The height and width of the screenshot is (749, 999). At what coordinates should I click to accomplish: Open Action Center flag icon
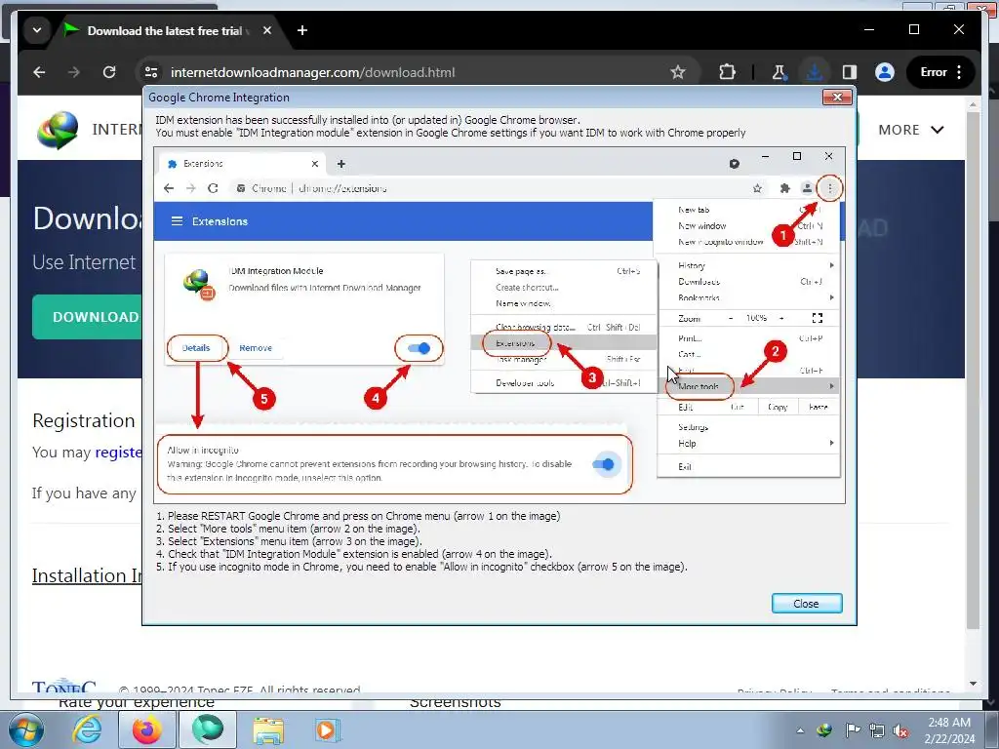pyautogui.click(x=853, y=729)
